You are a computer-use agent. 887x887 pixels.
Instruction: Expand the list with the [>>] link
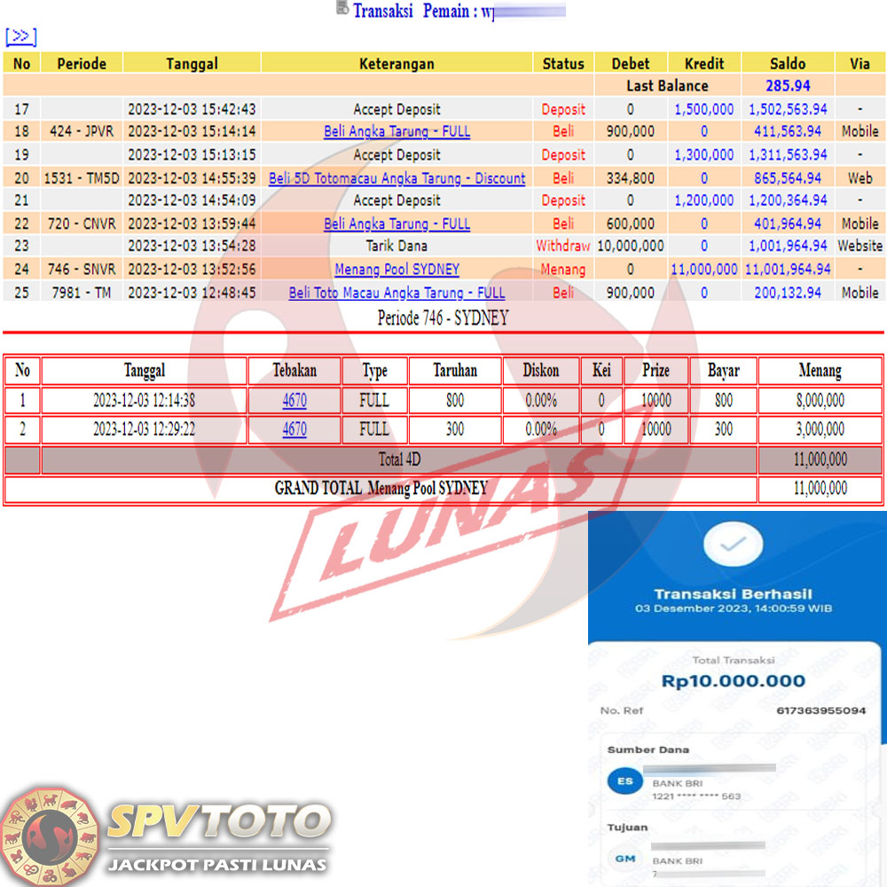20,36
